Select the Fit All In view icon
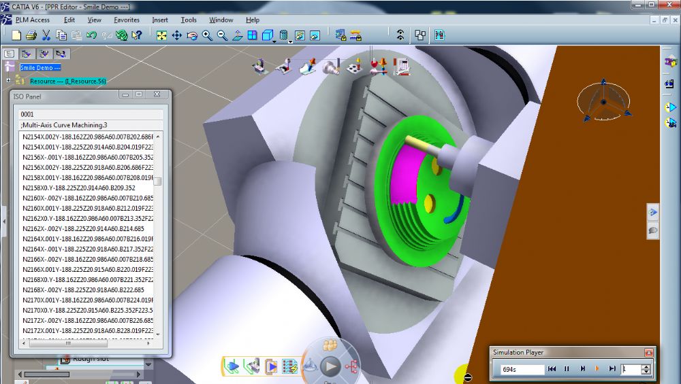This screenshot has height=384, width=681. (161, 35)
